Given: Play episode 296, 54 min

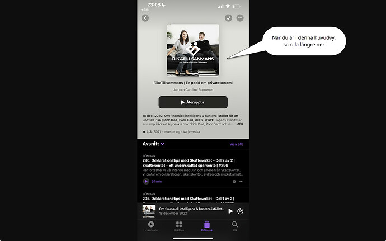Looking at the screenshot, I should pos(146,181).
